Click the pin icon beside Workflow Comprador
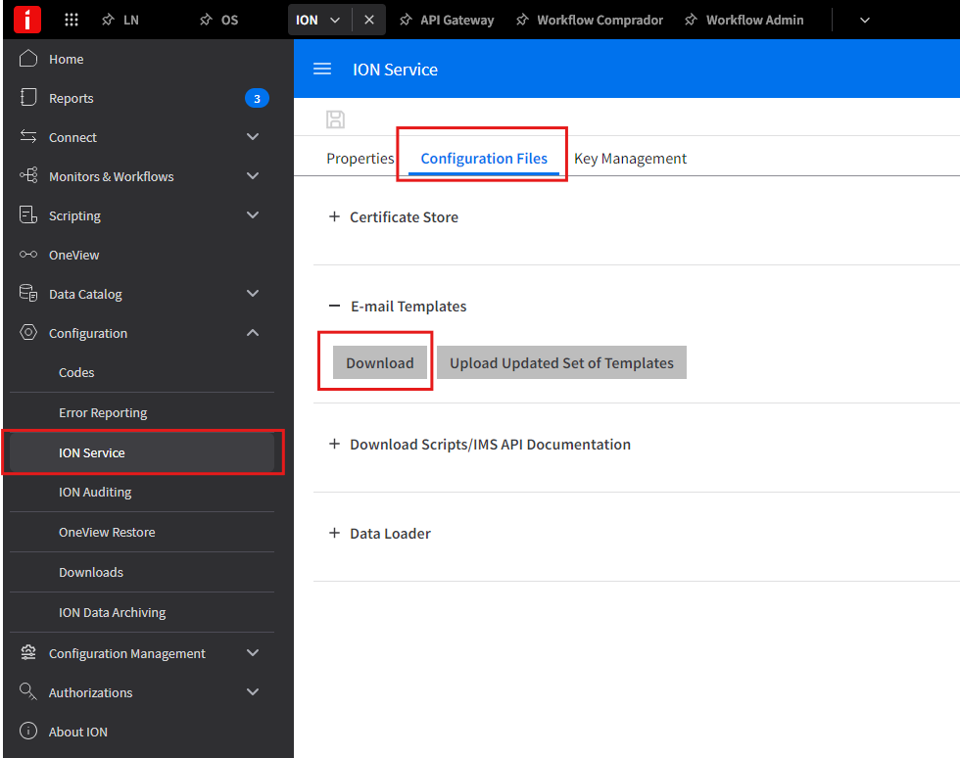This screenshot has height=758, width=960. point(521,20)
